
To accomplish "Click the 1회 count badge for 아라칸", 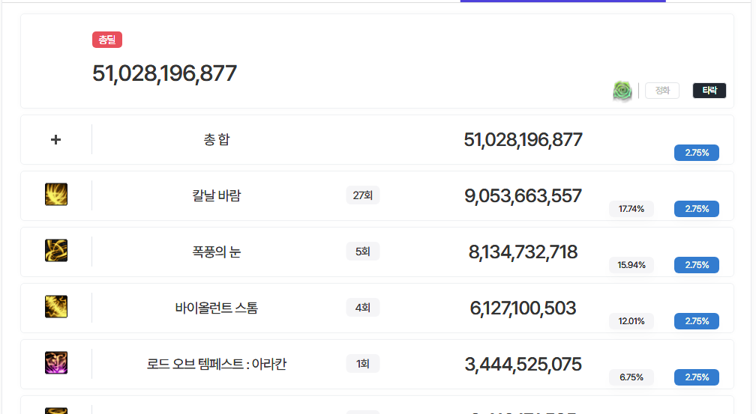I will coord(362,364).
